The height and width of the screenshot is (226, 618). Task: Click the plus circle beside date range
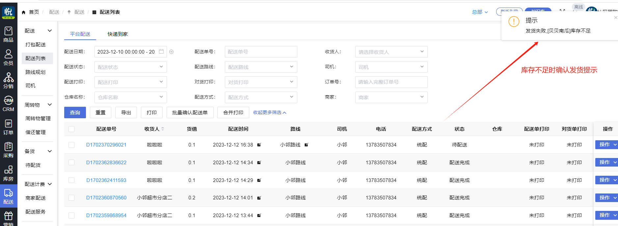point(172,52)
